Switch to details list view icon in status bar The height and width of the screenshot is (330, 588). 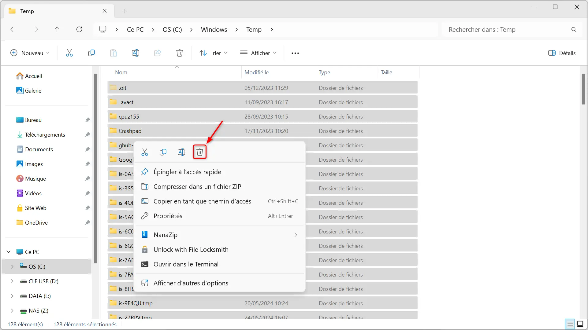[570, 324]
